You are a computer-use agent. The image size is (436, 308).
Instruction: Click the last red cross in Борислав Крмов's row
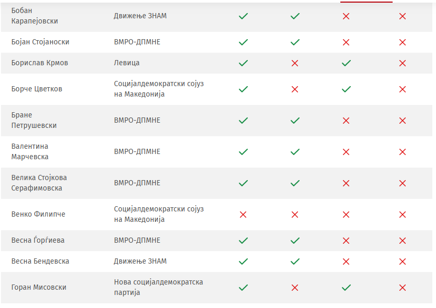point(403,63)
